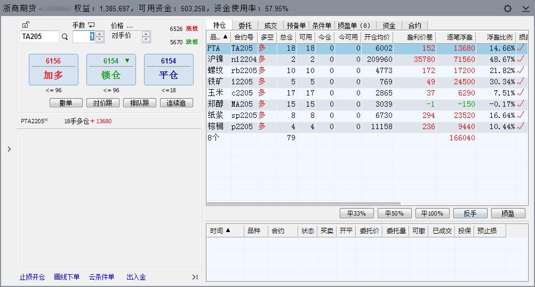This screenshot has width=535, height=287.
Task: Click the 价格 ellipsis options
Action: point(130,26)
